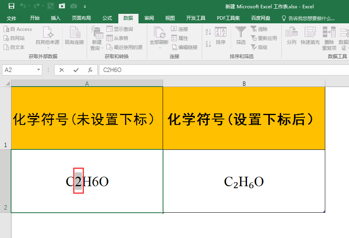This screenshot has width=349, height=238.
Task: Click 删除重复项 button
Action: tap(329, 38)
